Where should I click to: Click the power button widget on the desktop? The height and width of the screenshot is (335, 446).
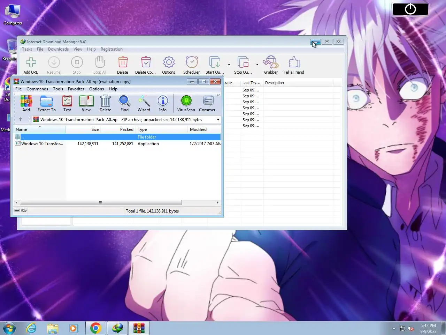pyautogui.click(x=410, y=9)
